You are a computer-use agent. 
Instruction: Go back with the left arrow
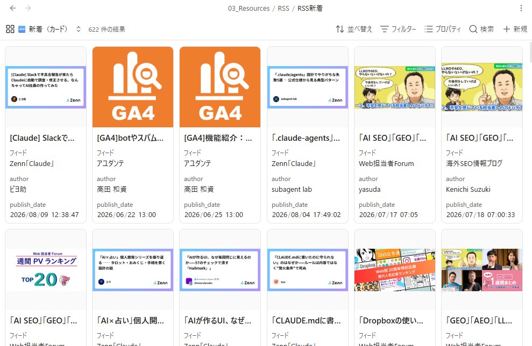point(13,8)
